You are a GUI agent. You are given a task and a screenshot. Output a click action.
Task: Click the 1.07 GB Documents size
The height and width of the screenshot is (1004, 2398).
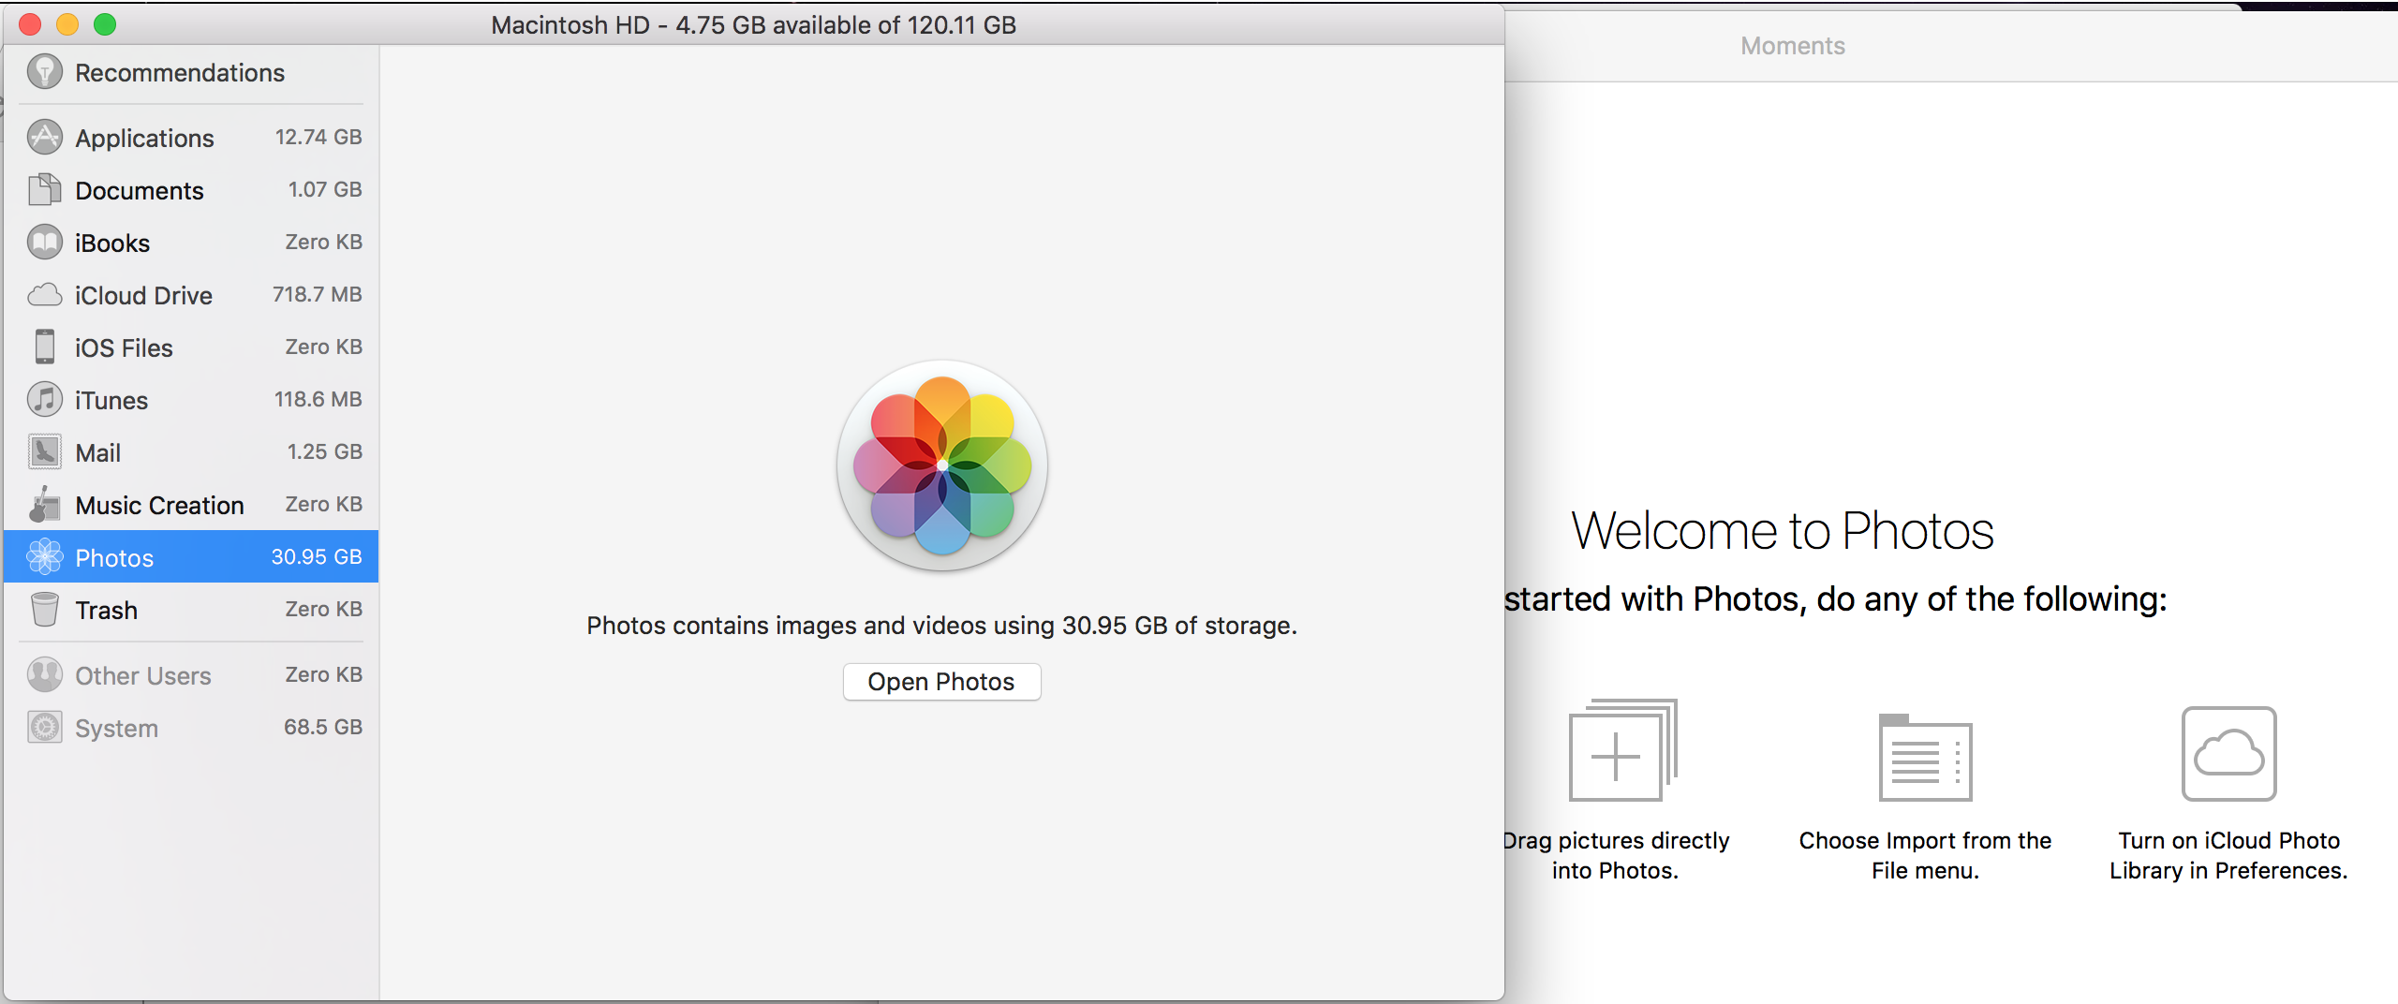[325, 189]
